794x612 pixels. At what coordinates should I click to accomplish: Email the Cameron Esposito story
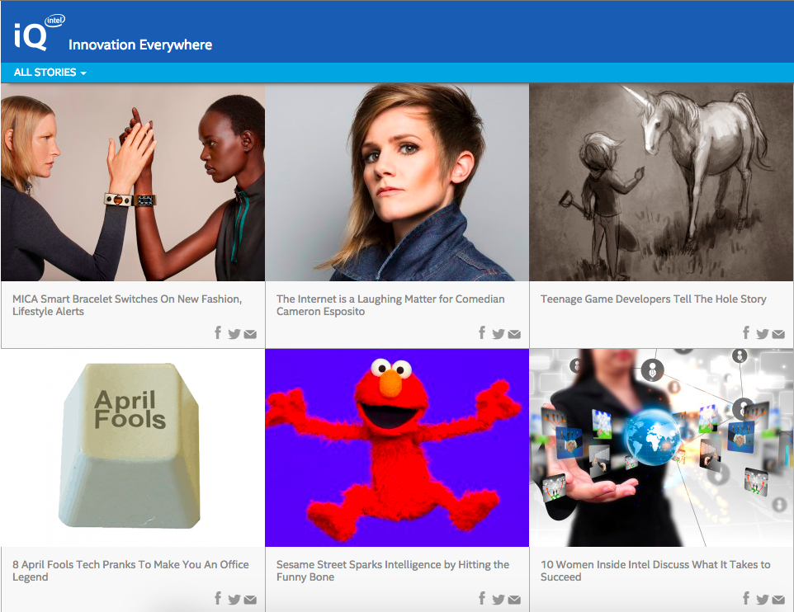(x=514, y=334)
